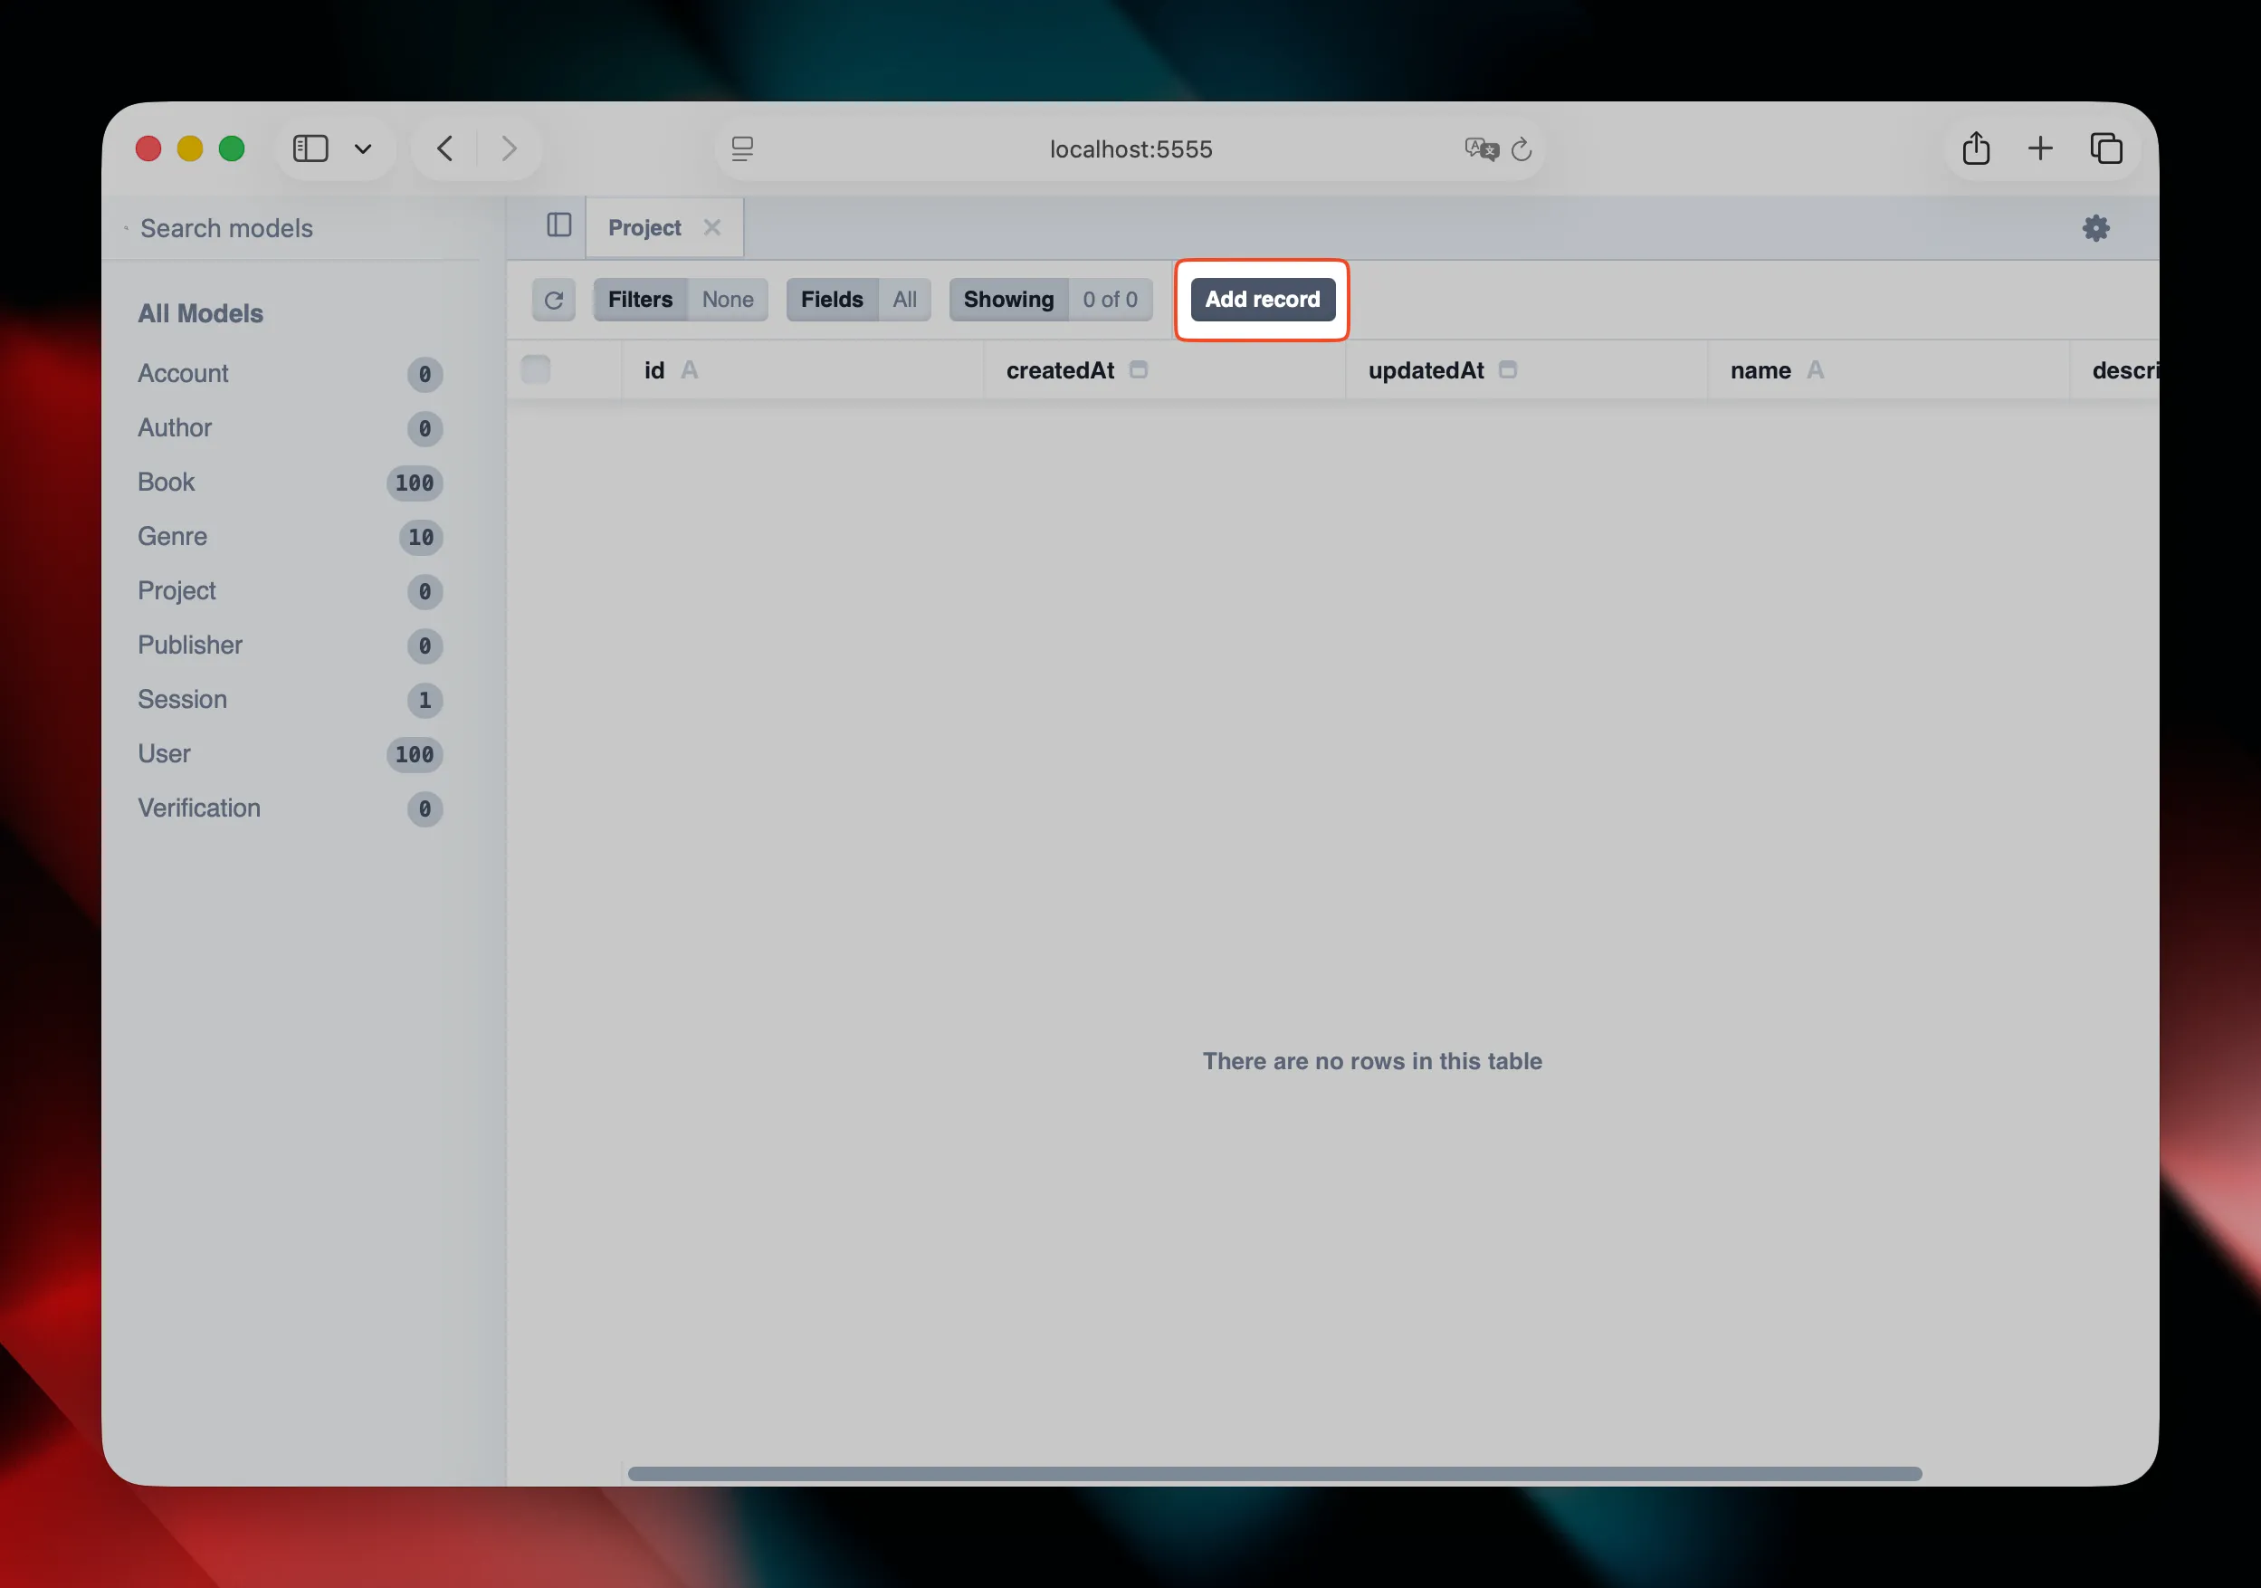Click the Search models input field
Image resolution: width=2261 pixels, height=1588 pixels.
(x=226, y=227)
